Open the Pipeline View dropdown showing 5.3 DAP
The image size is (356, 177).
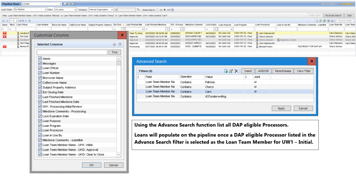pyautogui.click(x=61, y=3)
